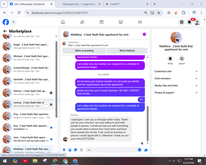The height and width of the screenshot is (165, 206).
Task: Select the Messenger | Facebook tab
Action: pos(31,4)
